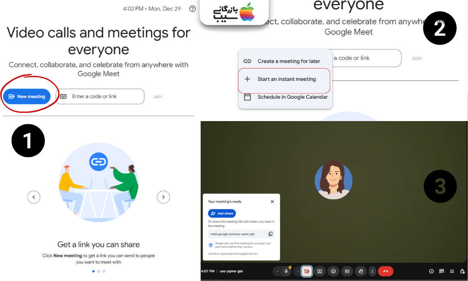This screenshot has height=281, width=468.
Task: Mute the microphone
Action: coord(286,271)
